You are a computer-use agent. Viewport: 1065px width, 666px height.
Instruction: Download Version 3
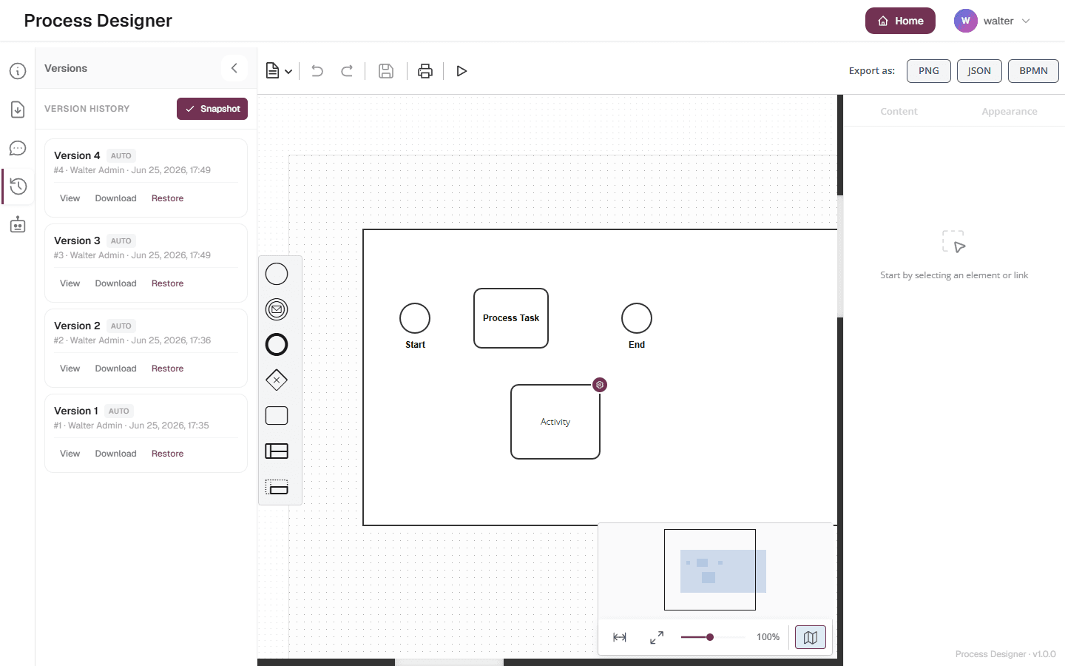click(116, 283)
